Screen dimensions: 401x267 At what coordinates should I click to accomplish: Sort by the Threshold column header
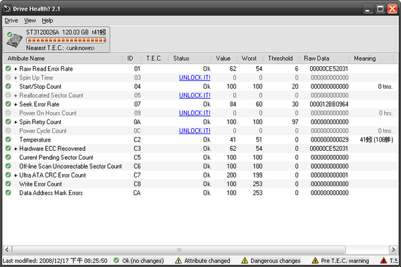[281, 59]
